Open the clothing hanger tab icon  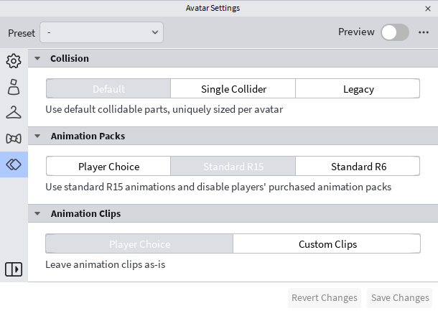coord(14,112)
